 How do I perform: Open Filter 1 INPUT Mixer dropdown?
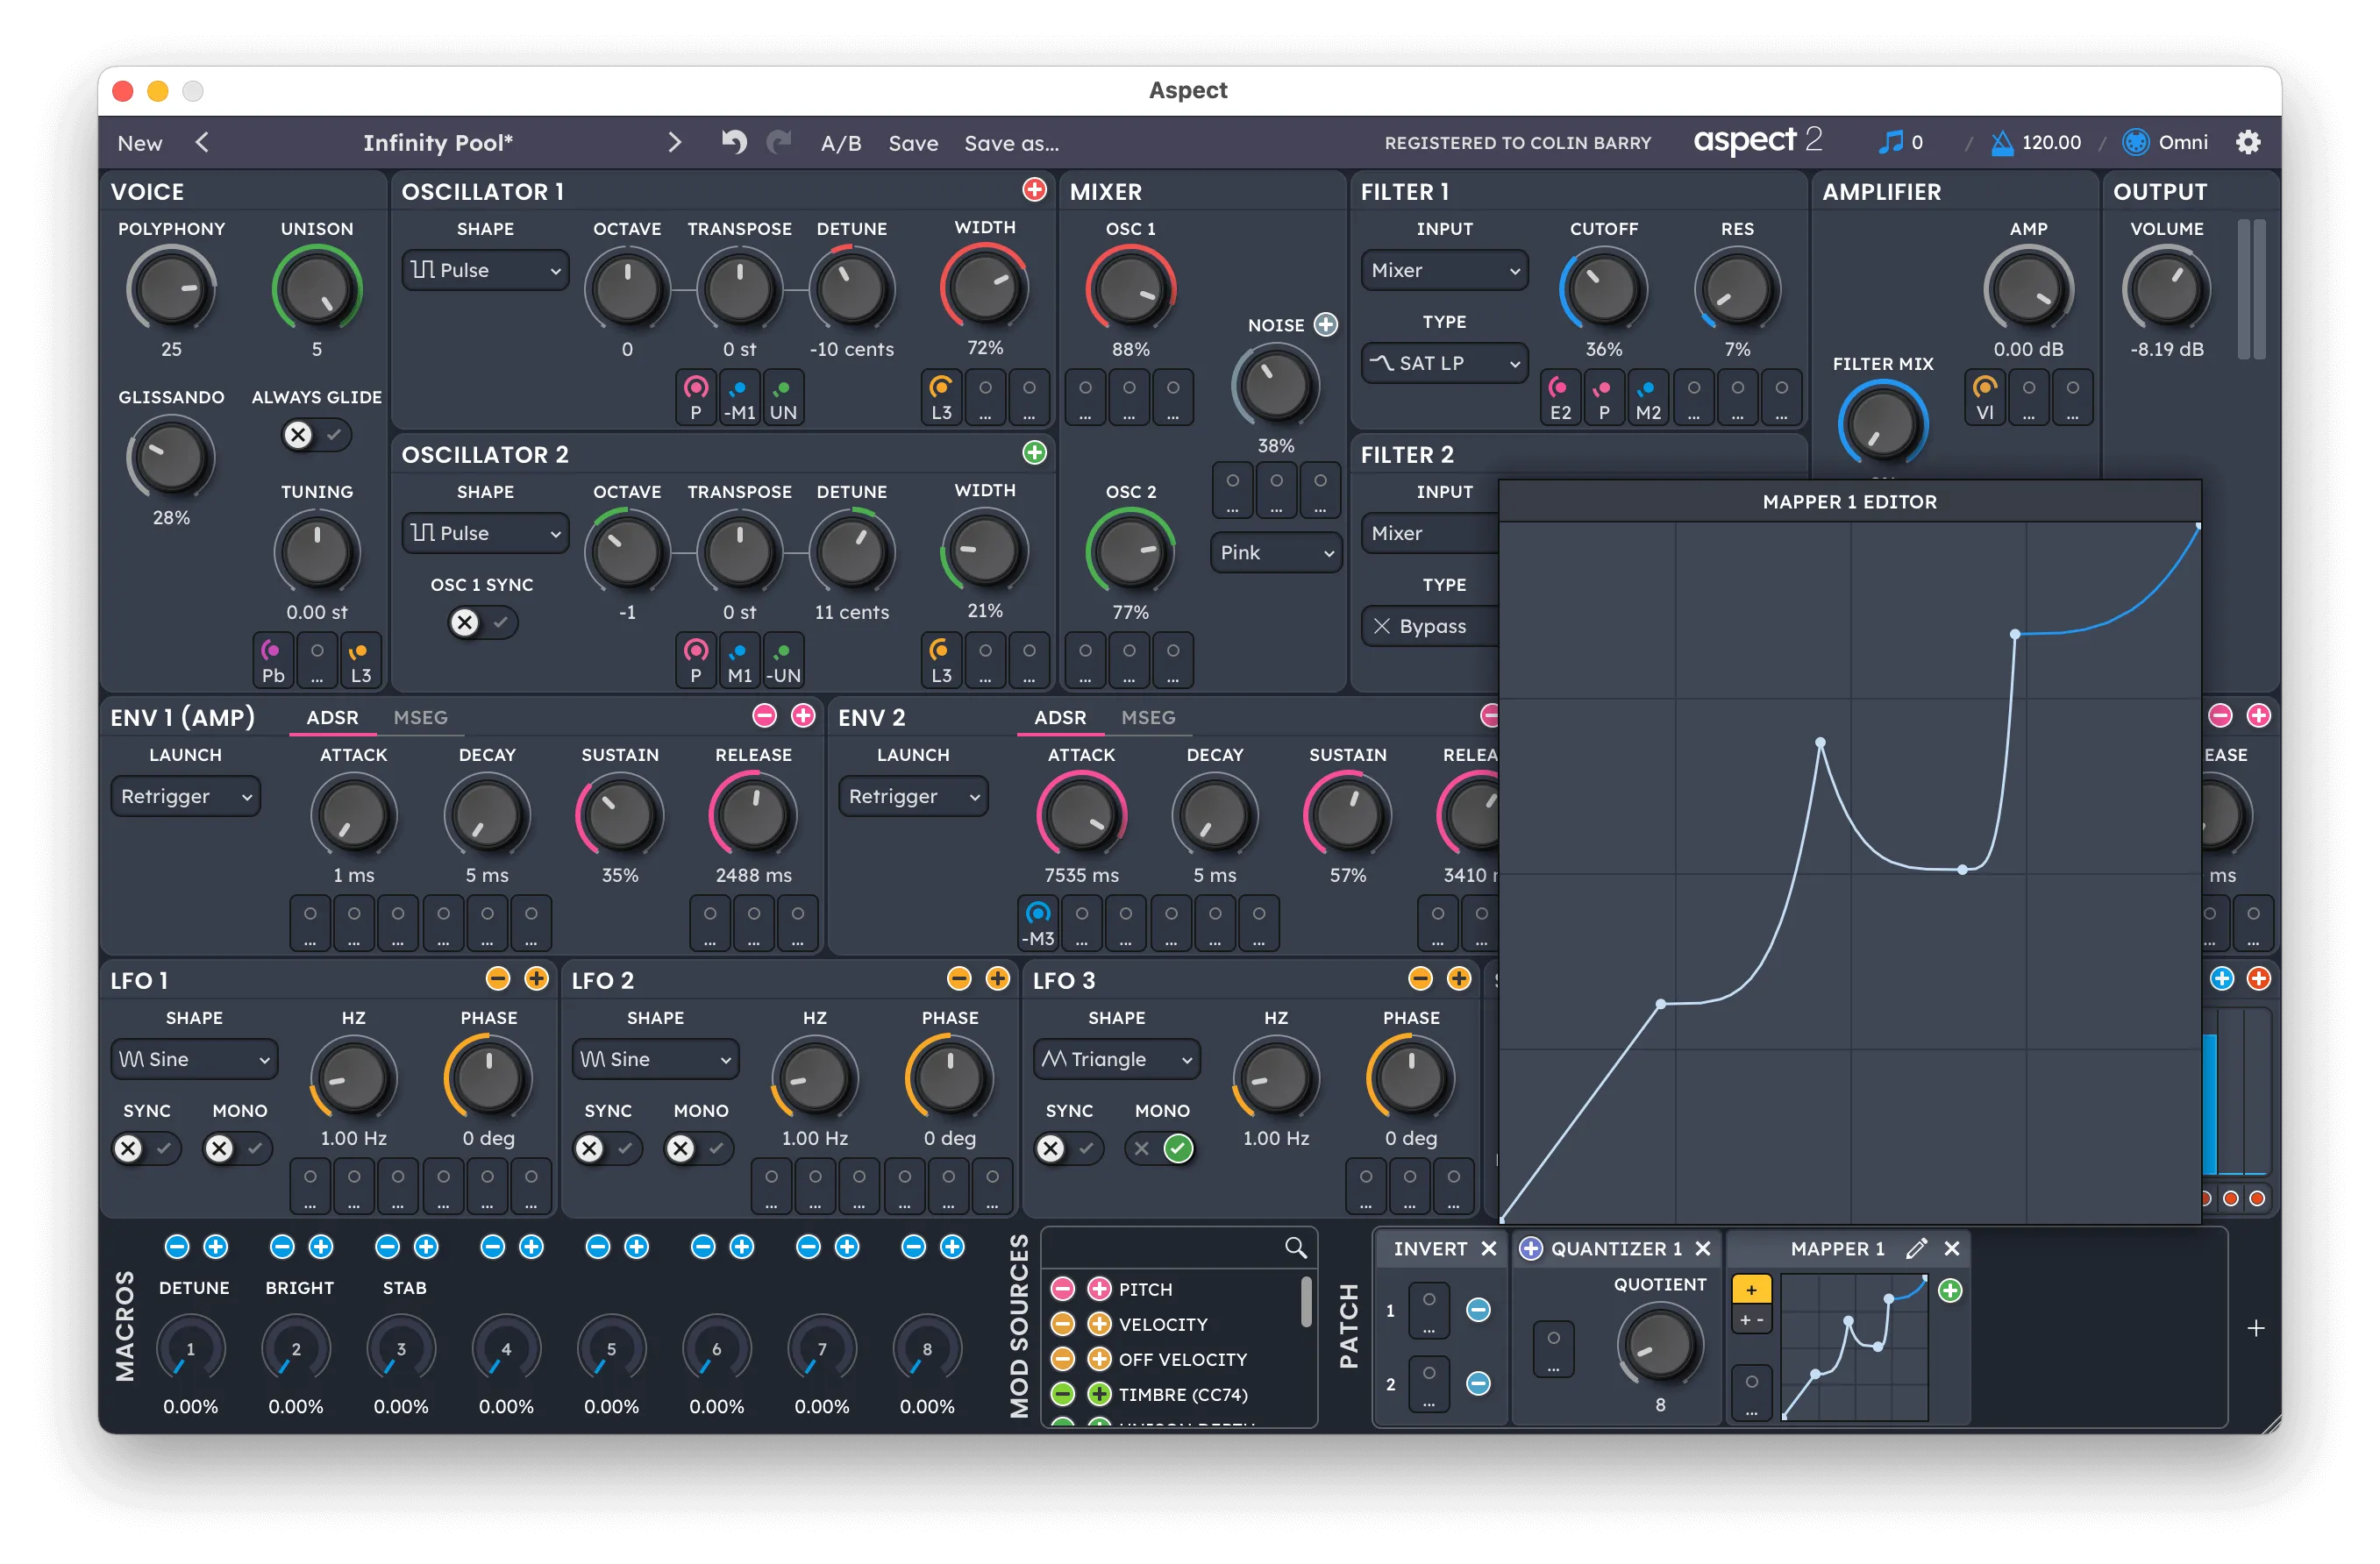1444,270
